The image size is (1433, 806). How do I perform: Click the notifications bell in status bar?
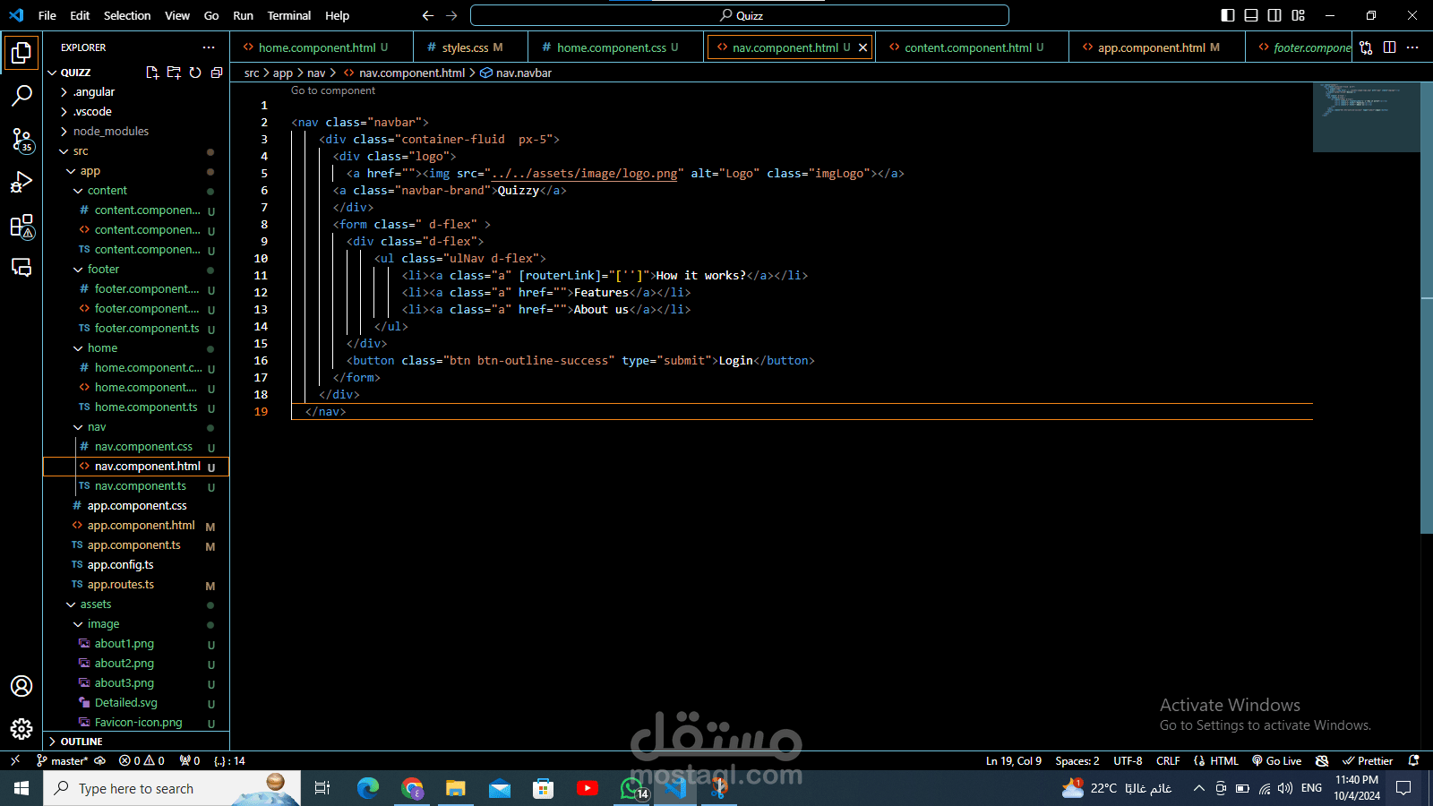coord(1414,760)
